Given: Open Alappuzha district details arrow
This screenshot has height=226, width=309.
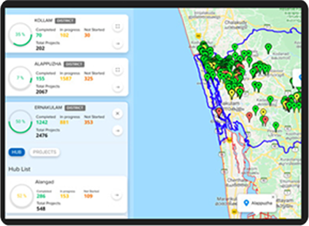Looking at the screenshot, I should [x=117, y=87].
